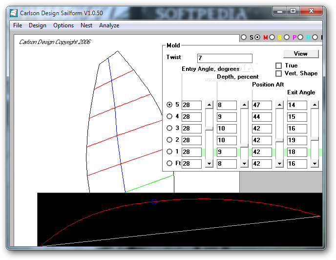The image size is (336, 260).
Task: Click Exit Angle field showing 15
Action: [297, 117]
